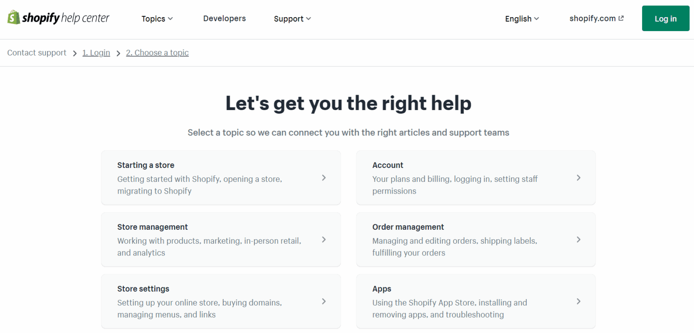Click the Shopify help center logo
This screenshot has height=333, width=694.
click(58, 18)
